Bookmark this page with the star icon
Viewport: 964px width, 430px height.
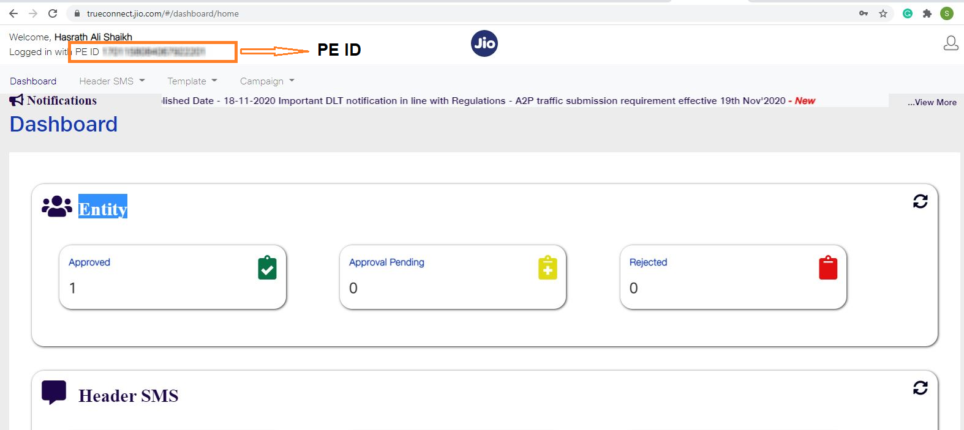(x=883, y=13)
